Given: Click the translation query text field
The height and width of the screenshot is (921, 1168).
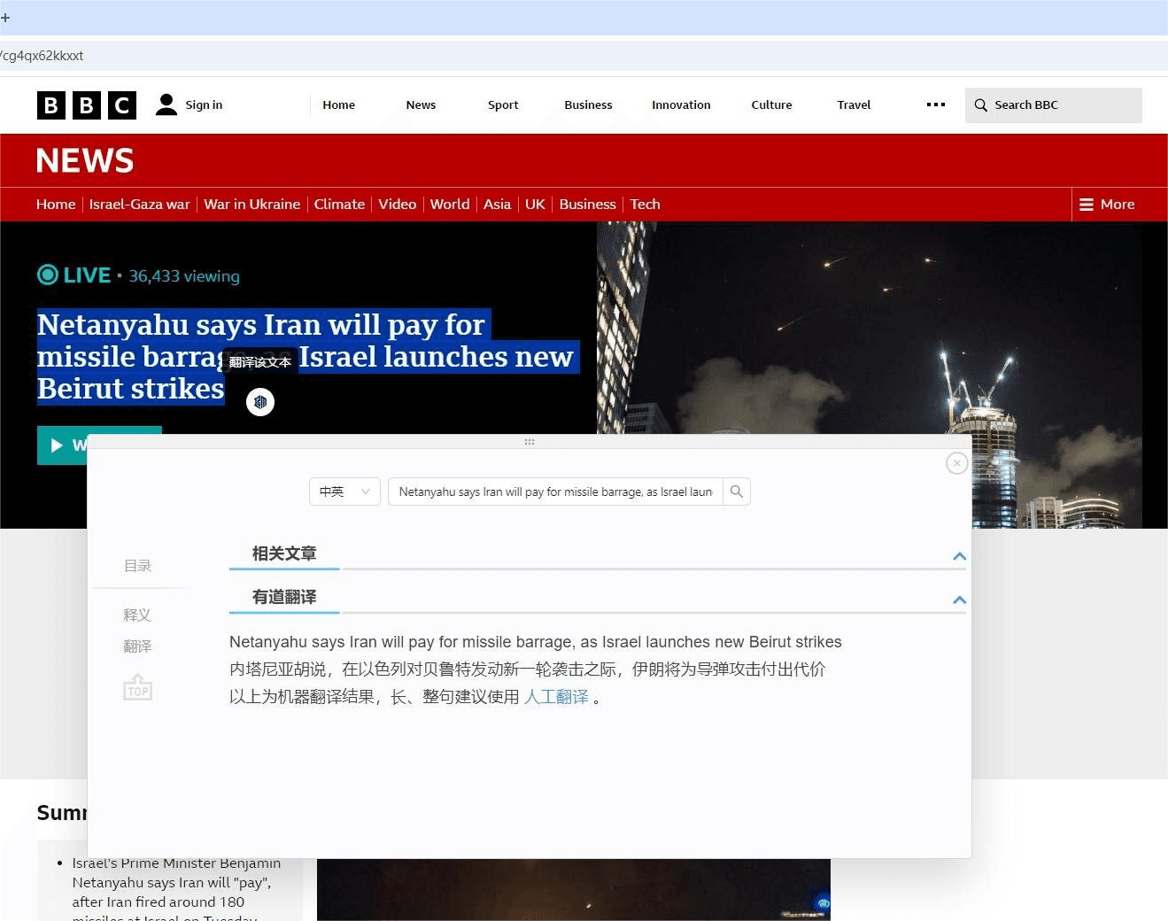Looking at the screenshot, I should click(x=555, y=491).
